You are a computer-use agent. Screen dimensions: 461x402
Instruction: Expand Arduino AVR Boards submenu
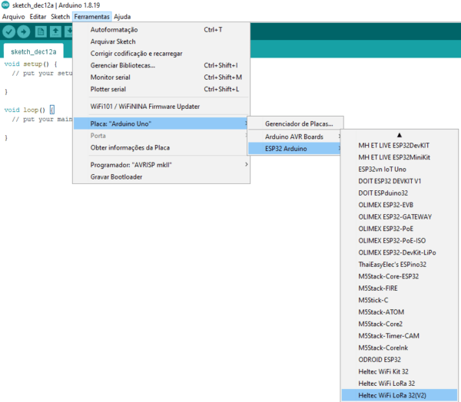click(x=295, y=137)
